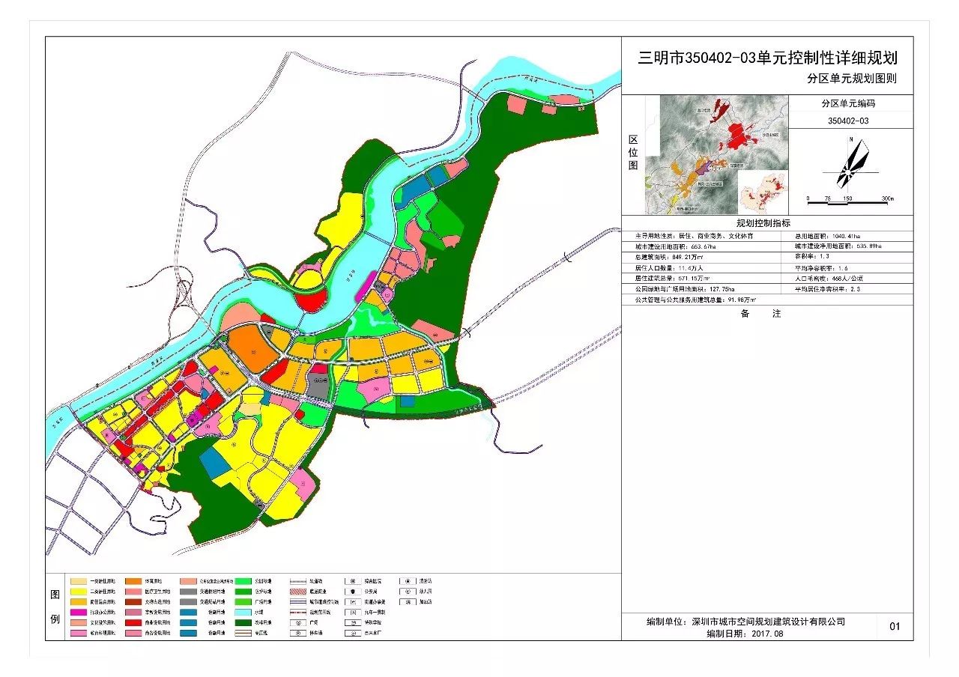Image resolution: width=959 pixels, height=677 pixels.
Task: Click the red 商业设施用地 legend swatch
Action: (x=133, y=623)
